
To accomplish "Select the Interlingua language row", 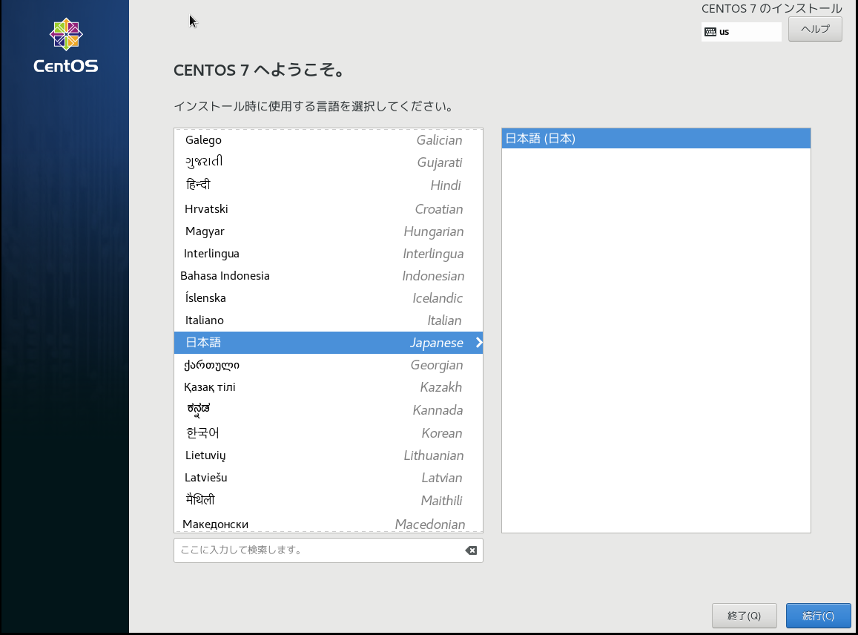I will (x=329, y=254).
